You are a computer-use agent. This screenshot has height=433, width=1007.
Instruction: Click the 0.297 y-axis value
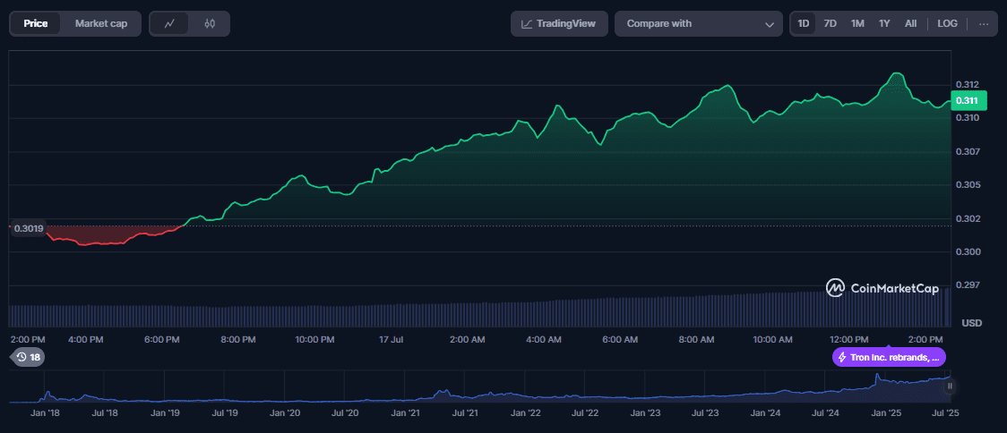[x=968, y=284]
